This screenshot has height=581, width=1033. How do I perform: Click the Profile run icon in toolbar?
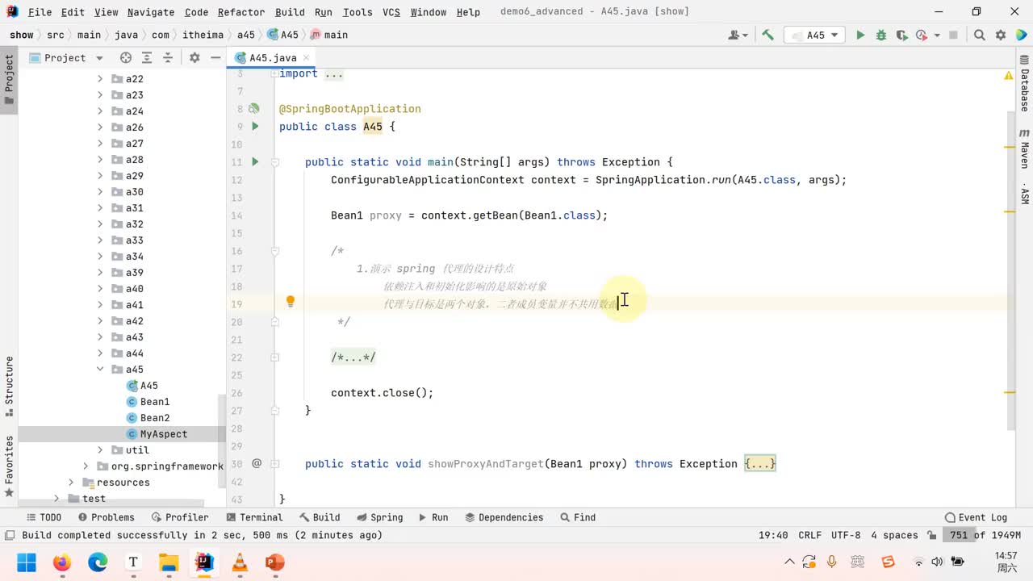tap(922, 35)
